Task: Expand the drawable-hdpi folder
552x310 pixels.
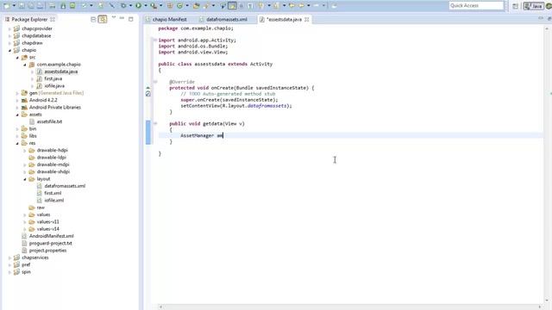Action: tap(25, 151)
